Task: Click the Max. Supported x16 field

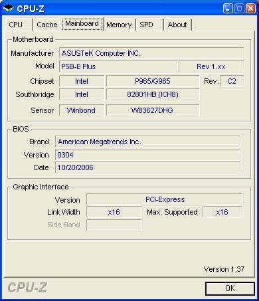Action: coord(222,212)
